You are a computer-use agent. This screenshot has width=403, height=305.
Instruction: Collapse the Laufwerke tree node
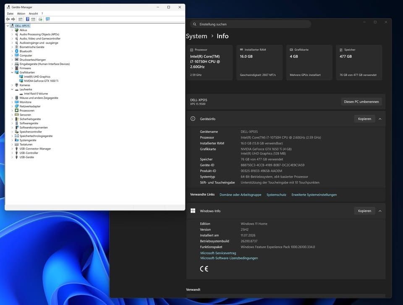click(x=12, y=89)
